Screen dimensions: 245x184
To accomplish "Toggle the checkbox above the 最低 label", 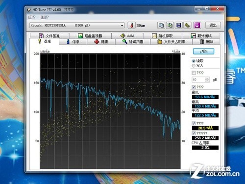I will [194, 87].
